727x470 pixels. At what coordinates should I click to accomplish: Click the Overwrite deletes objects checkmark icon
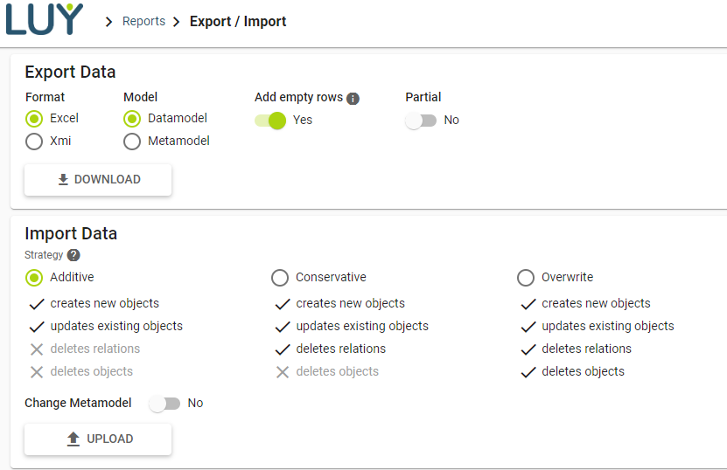tap(528, 371)
